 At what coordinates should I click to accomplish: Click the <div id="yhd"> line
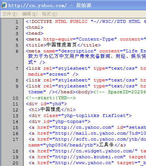46,104
